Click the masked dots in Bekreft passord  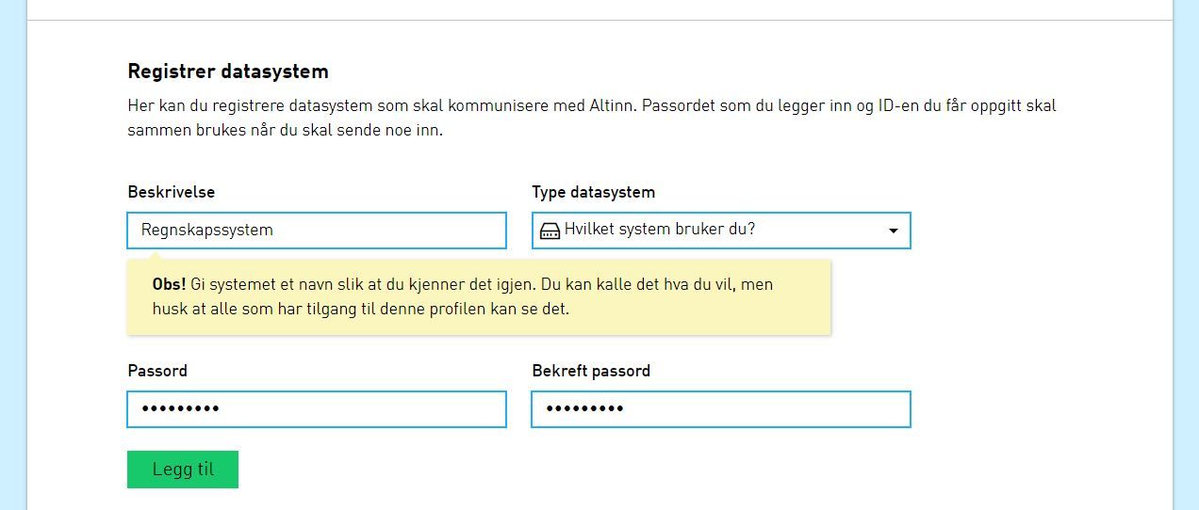pos(584,409)
